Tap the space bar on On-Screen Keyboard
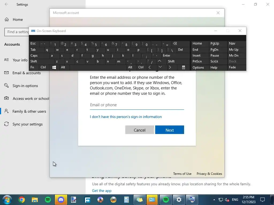The height and width of the screenshot is (205, 274). tap(98, 67)
